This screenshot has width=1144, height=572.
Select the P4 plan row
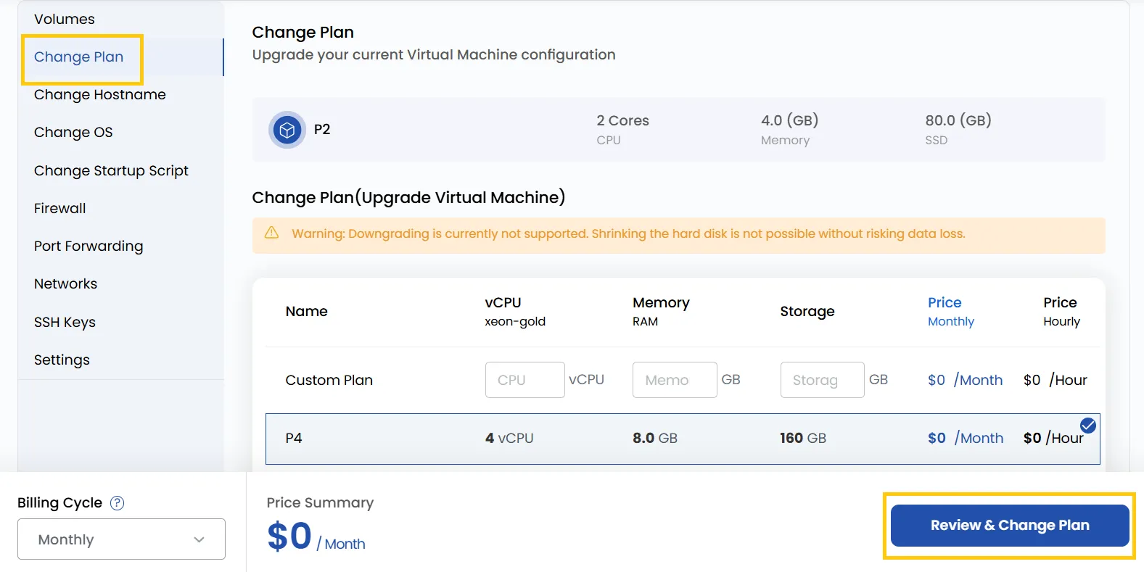683,439
